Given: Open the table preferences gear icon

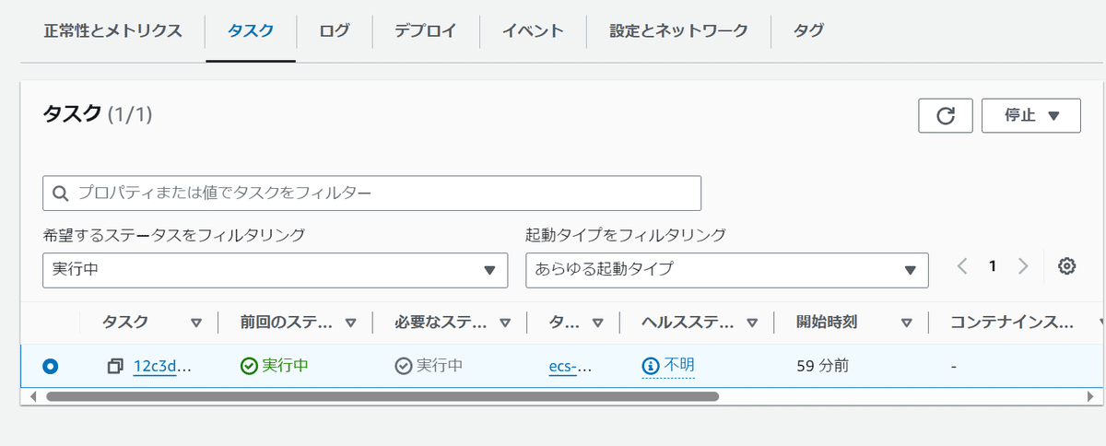Looking at the screenshot, I should pos(1066,266).
